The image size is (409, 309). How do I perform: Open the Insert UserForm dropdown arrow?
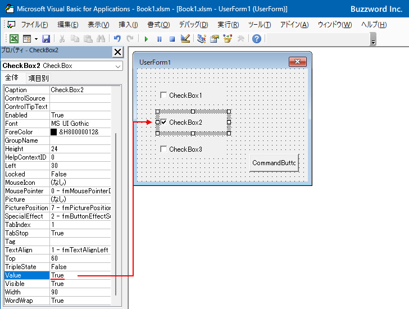[x=36, y=39]
